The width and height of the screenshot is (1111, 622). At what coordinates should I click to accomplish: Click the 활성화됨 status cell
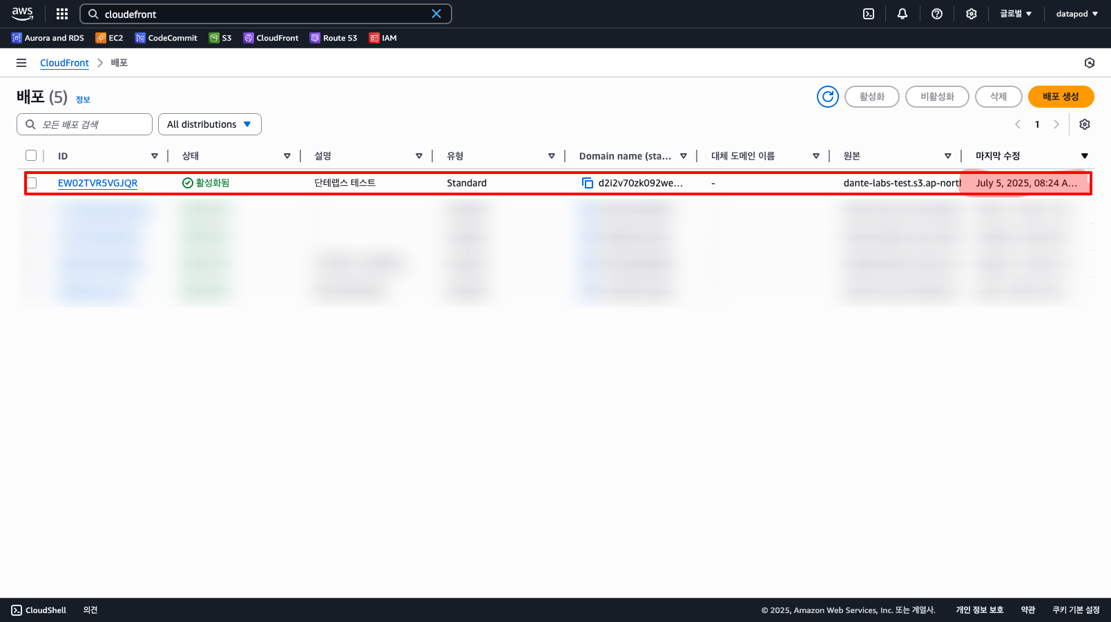pos(206,183)
